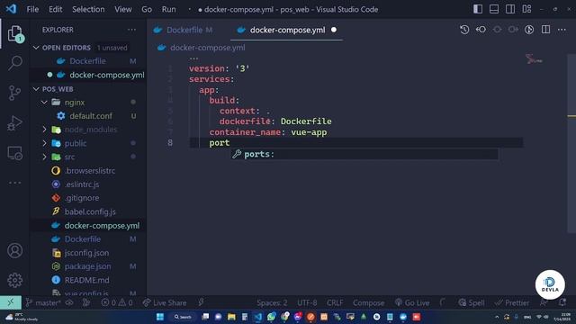The width and height of the screenshot is (576, 324).
Task: Expand the public folder
Action: (44, 143)
